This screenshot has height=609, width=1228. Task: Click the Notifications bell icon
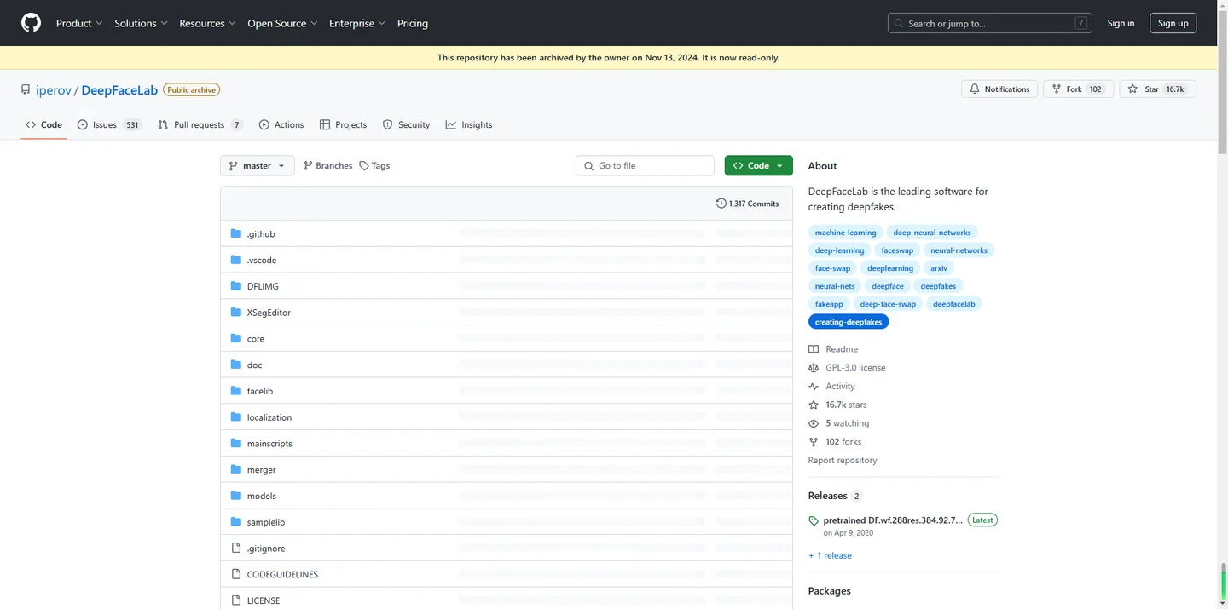(x=975, y=89)
